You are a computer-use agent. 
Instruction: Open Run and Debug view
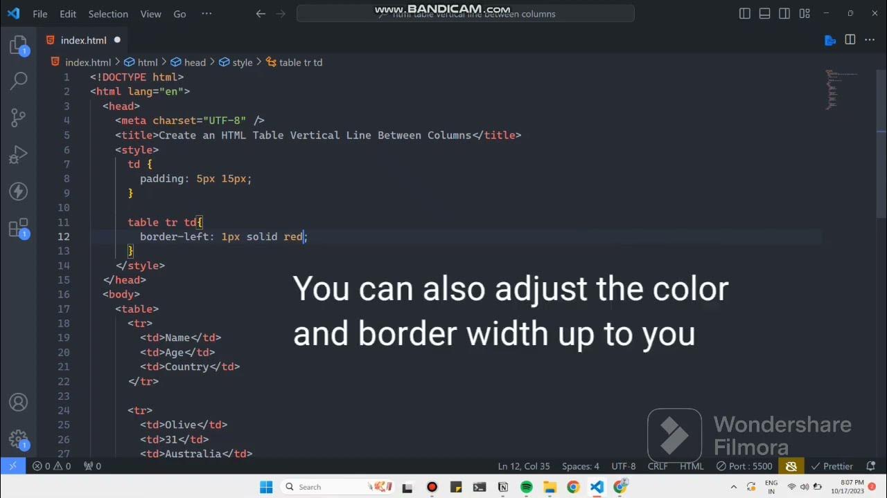[19, 154]
